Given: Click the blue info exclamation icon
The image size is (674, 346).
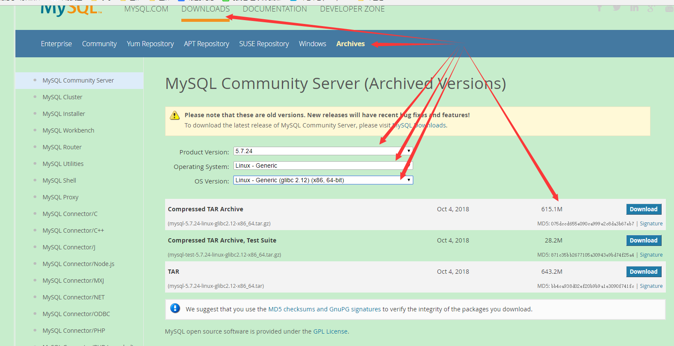Looking at the screenshot, I should 175,308.
